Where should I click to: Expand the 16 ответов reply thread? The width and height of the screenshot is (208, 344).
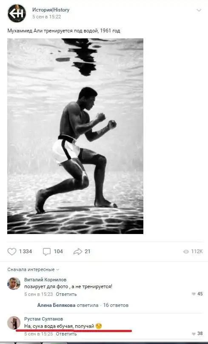click(x=116, y=305)
